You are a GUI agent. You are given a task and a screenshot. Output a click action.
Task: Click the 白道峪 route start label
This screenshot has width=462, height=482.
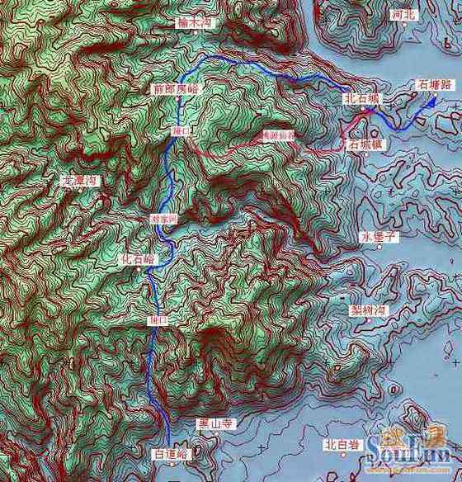coord(172,454)
